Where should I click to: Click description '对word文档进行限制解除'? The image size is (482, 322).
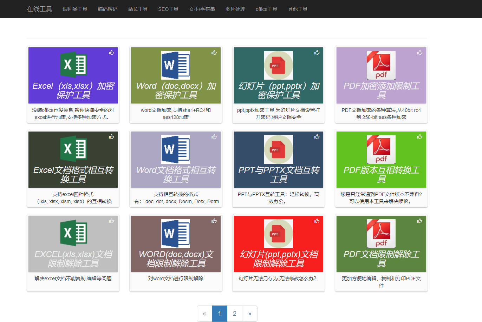coord(176,279)
